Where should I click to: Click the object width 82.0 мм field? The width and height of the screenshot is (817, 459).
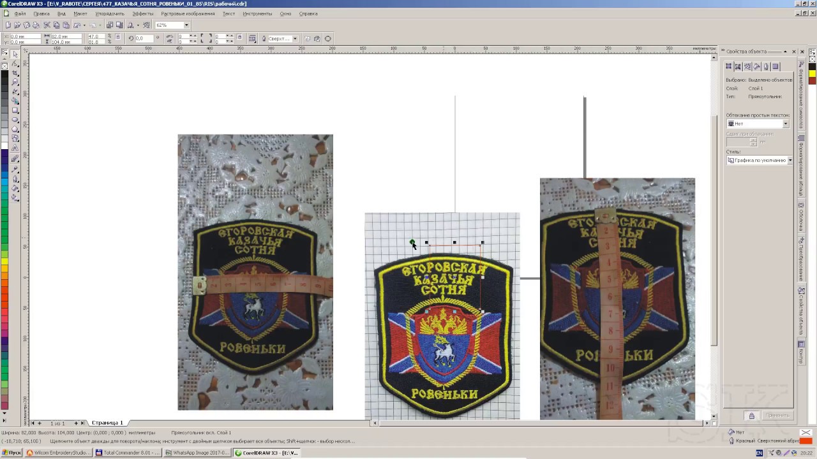tap(66, 36)
